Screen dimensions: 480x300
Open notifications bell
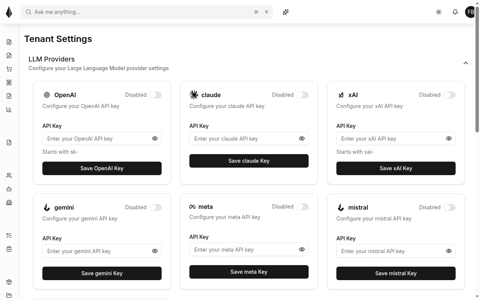pyautogui.click(x=455, y=12)
